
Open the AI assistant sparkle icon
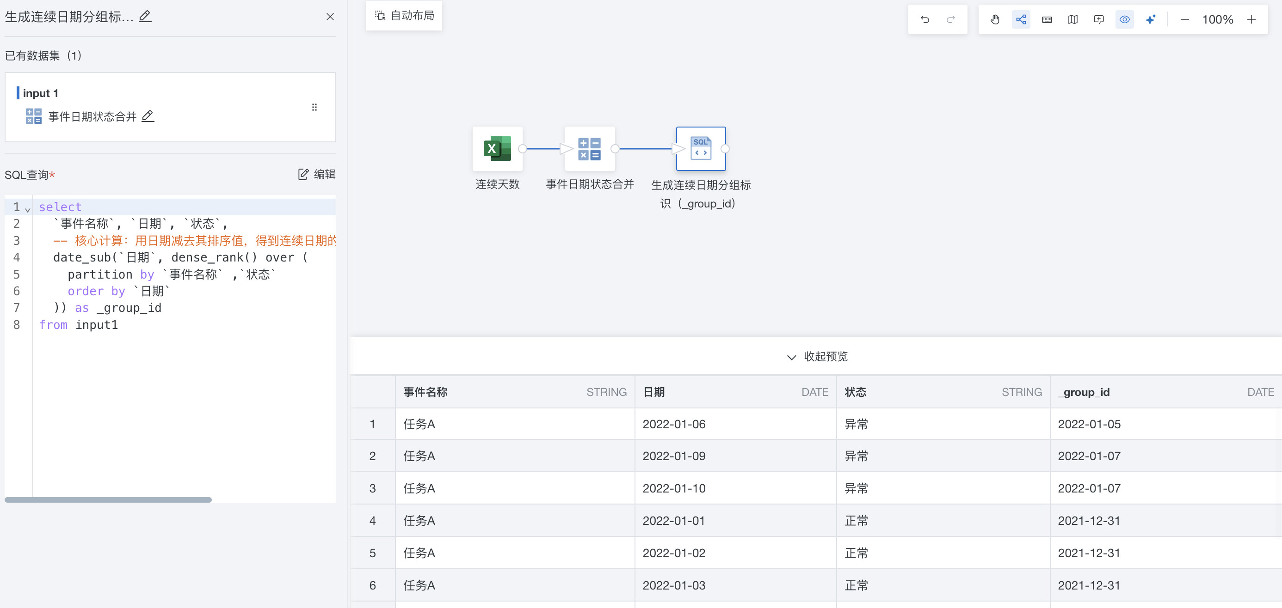click(1150, 19)
